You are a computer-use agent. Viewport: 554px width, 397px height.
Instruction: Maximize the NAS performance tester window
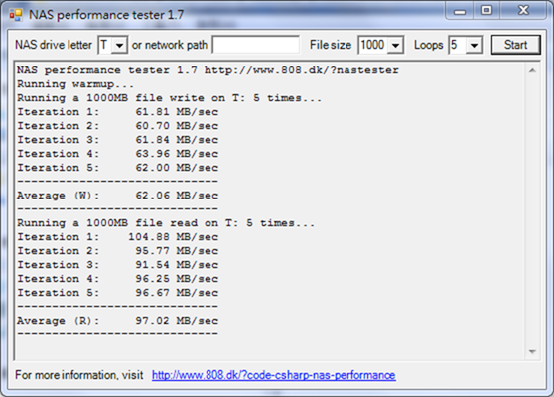pos(486,11)
